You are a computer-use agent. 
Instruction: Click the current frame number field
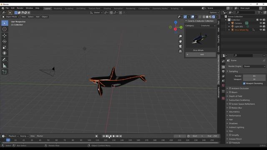(180, 136)
